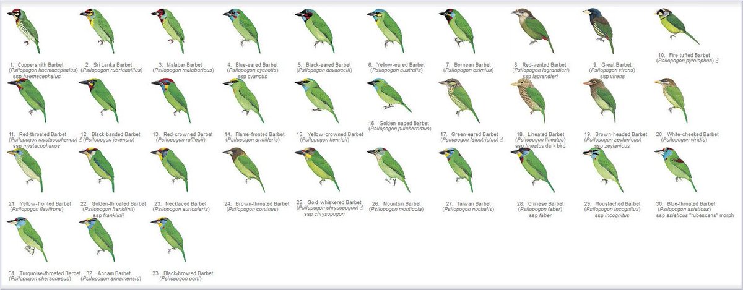Screen dimensions: 743x290
Task: Select the caption "19. Brown-headed Barbet"
Action: [x=615, y=134]
